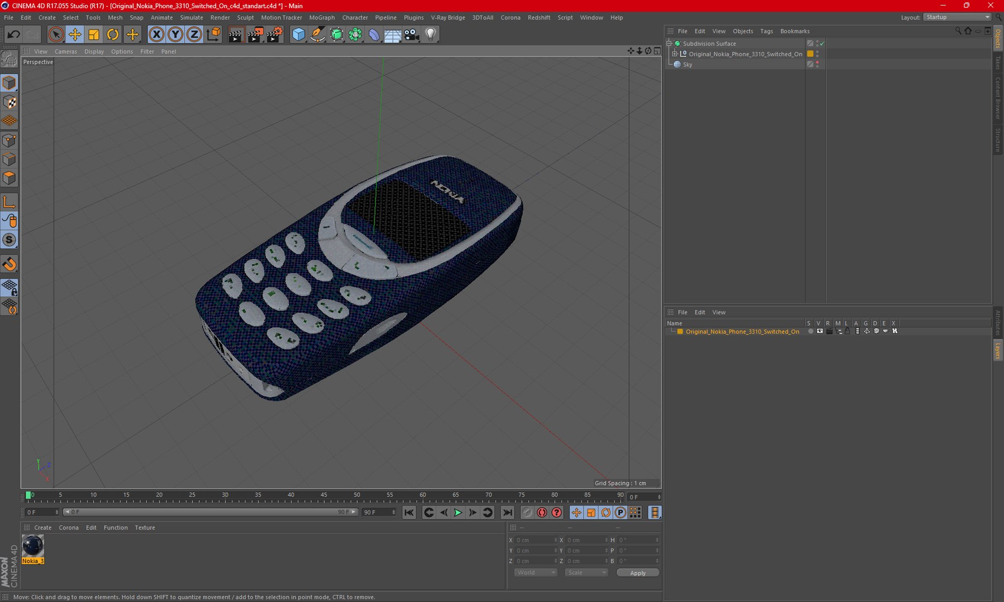
Task: Open the spline pen tool
Action: point(317,35)
